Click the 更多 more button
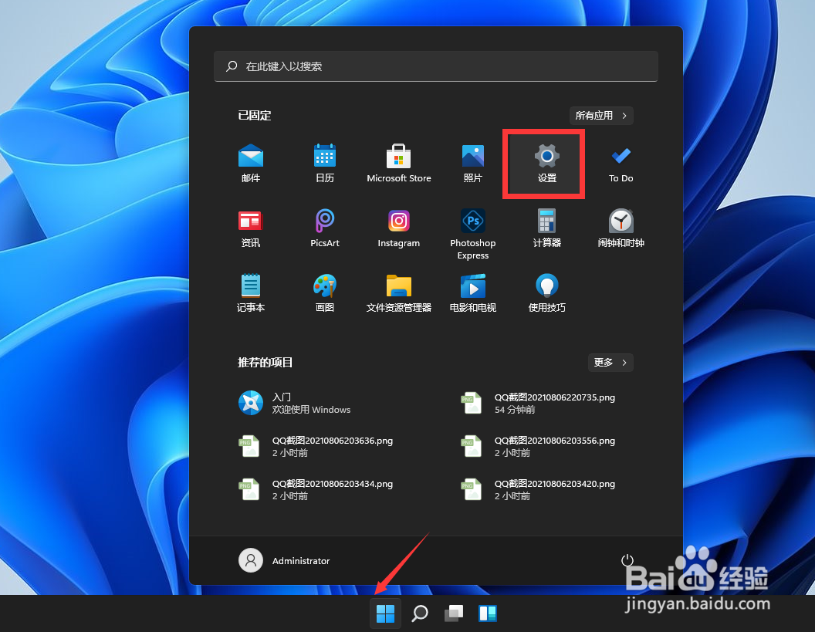 (610, 362)
